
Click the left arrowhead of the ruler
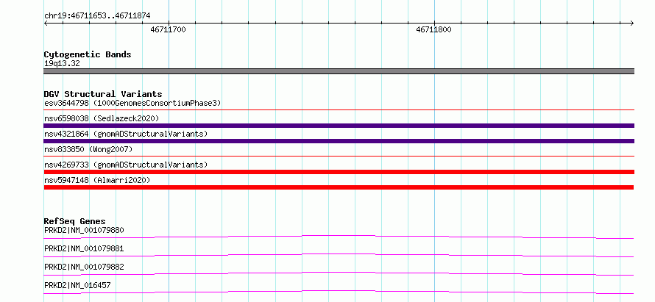click(x=46, y=23)
